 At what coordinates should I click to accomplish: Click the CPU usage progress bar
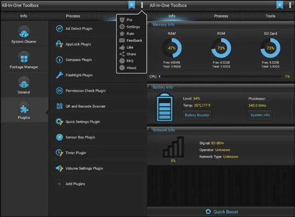[220, 77]
